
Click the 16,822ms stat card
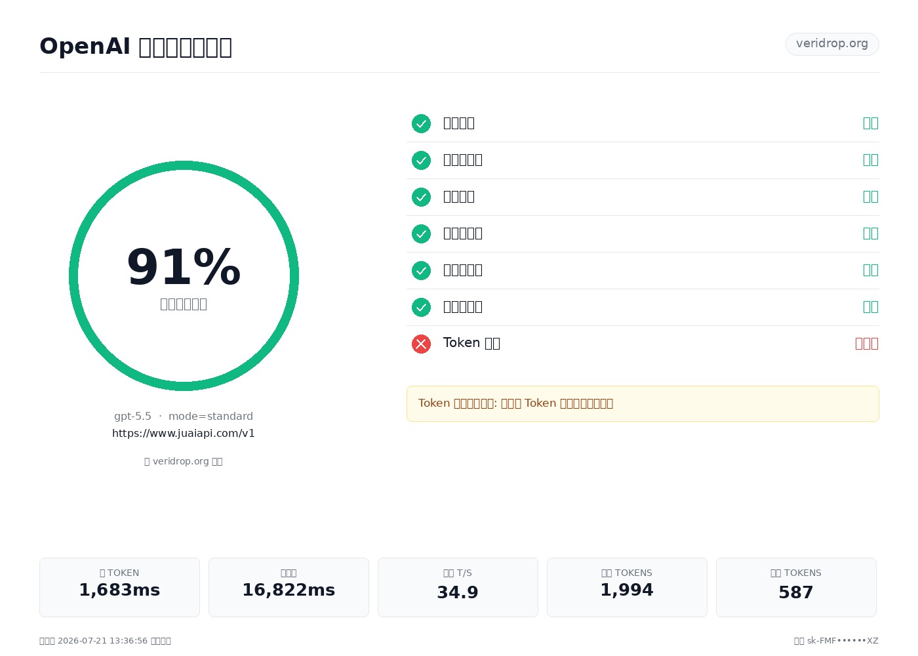click(289, 587)
